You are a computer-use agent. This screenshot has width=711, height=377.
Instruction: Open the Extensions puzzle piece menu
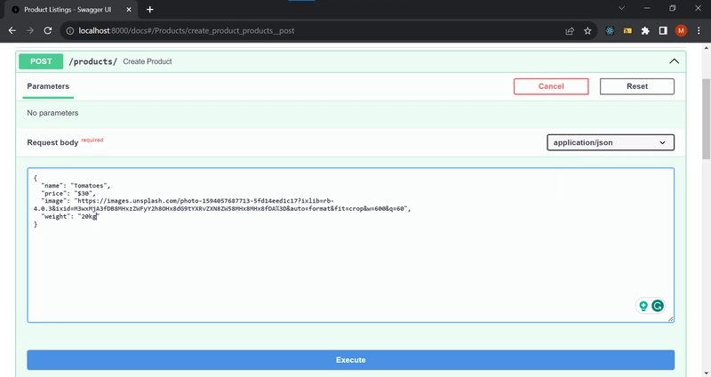[x=645, y=31]
